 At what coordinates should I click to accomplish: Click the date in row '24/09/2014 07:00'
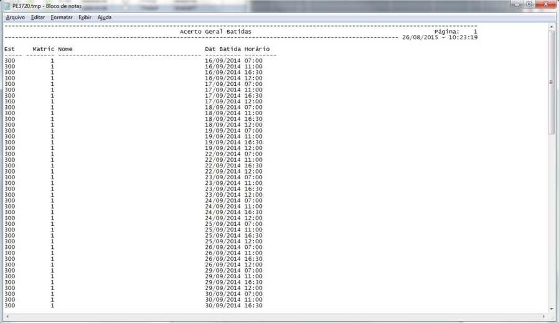[223, 200]
